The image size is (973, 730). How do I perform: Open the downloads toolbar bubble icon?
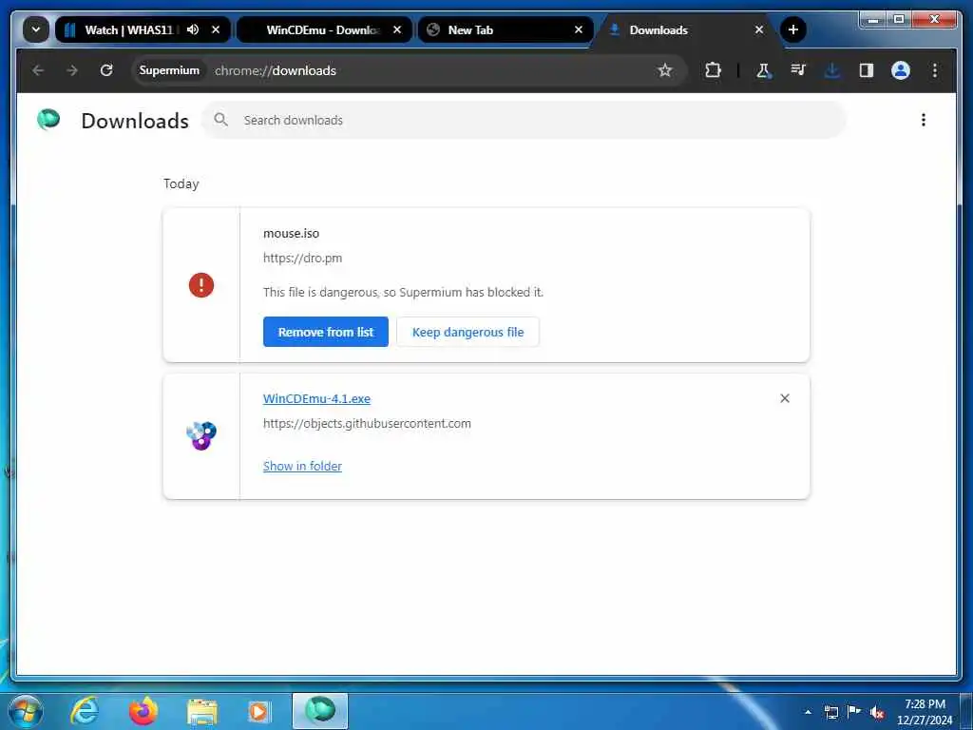[x=832, y=70]
